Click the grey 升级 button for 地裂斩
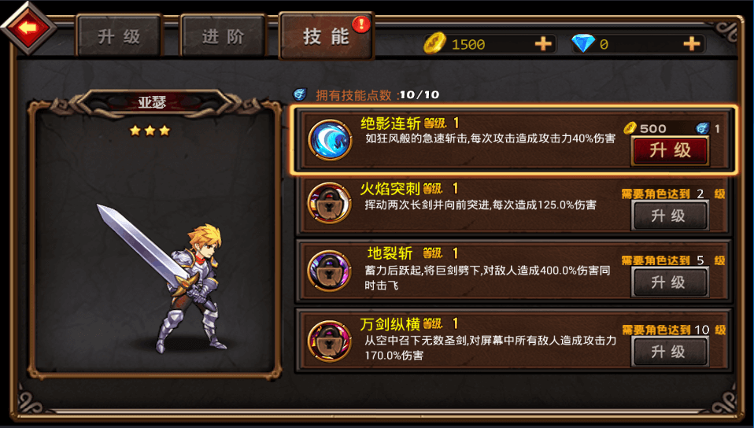Screen dimensions: 754x428 (x=670, y=282)
